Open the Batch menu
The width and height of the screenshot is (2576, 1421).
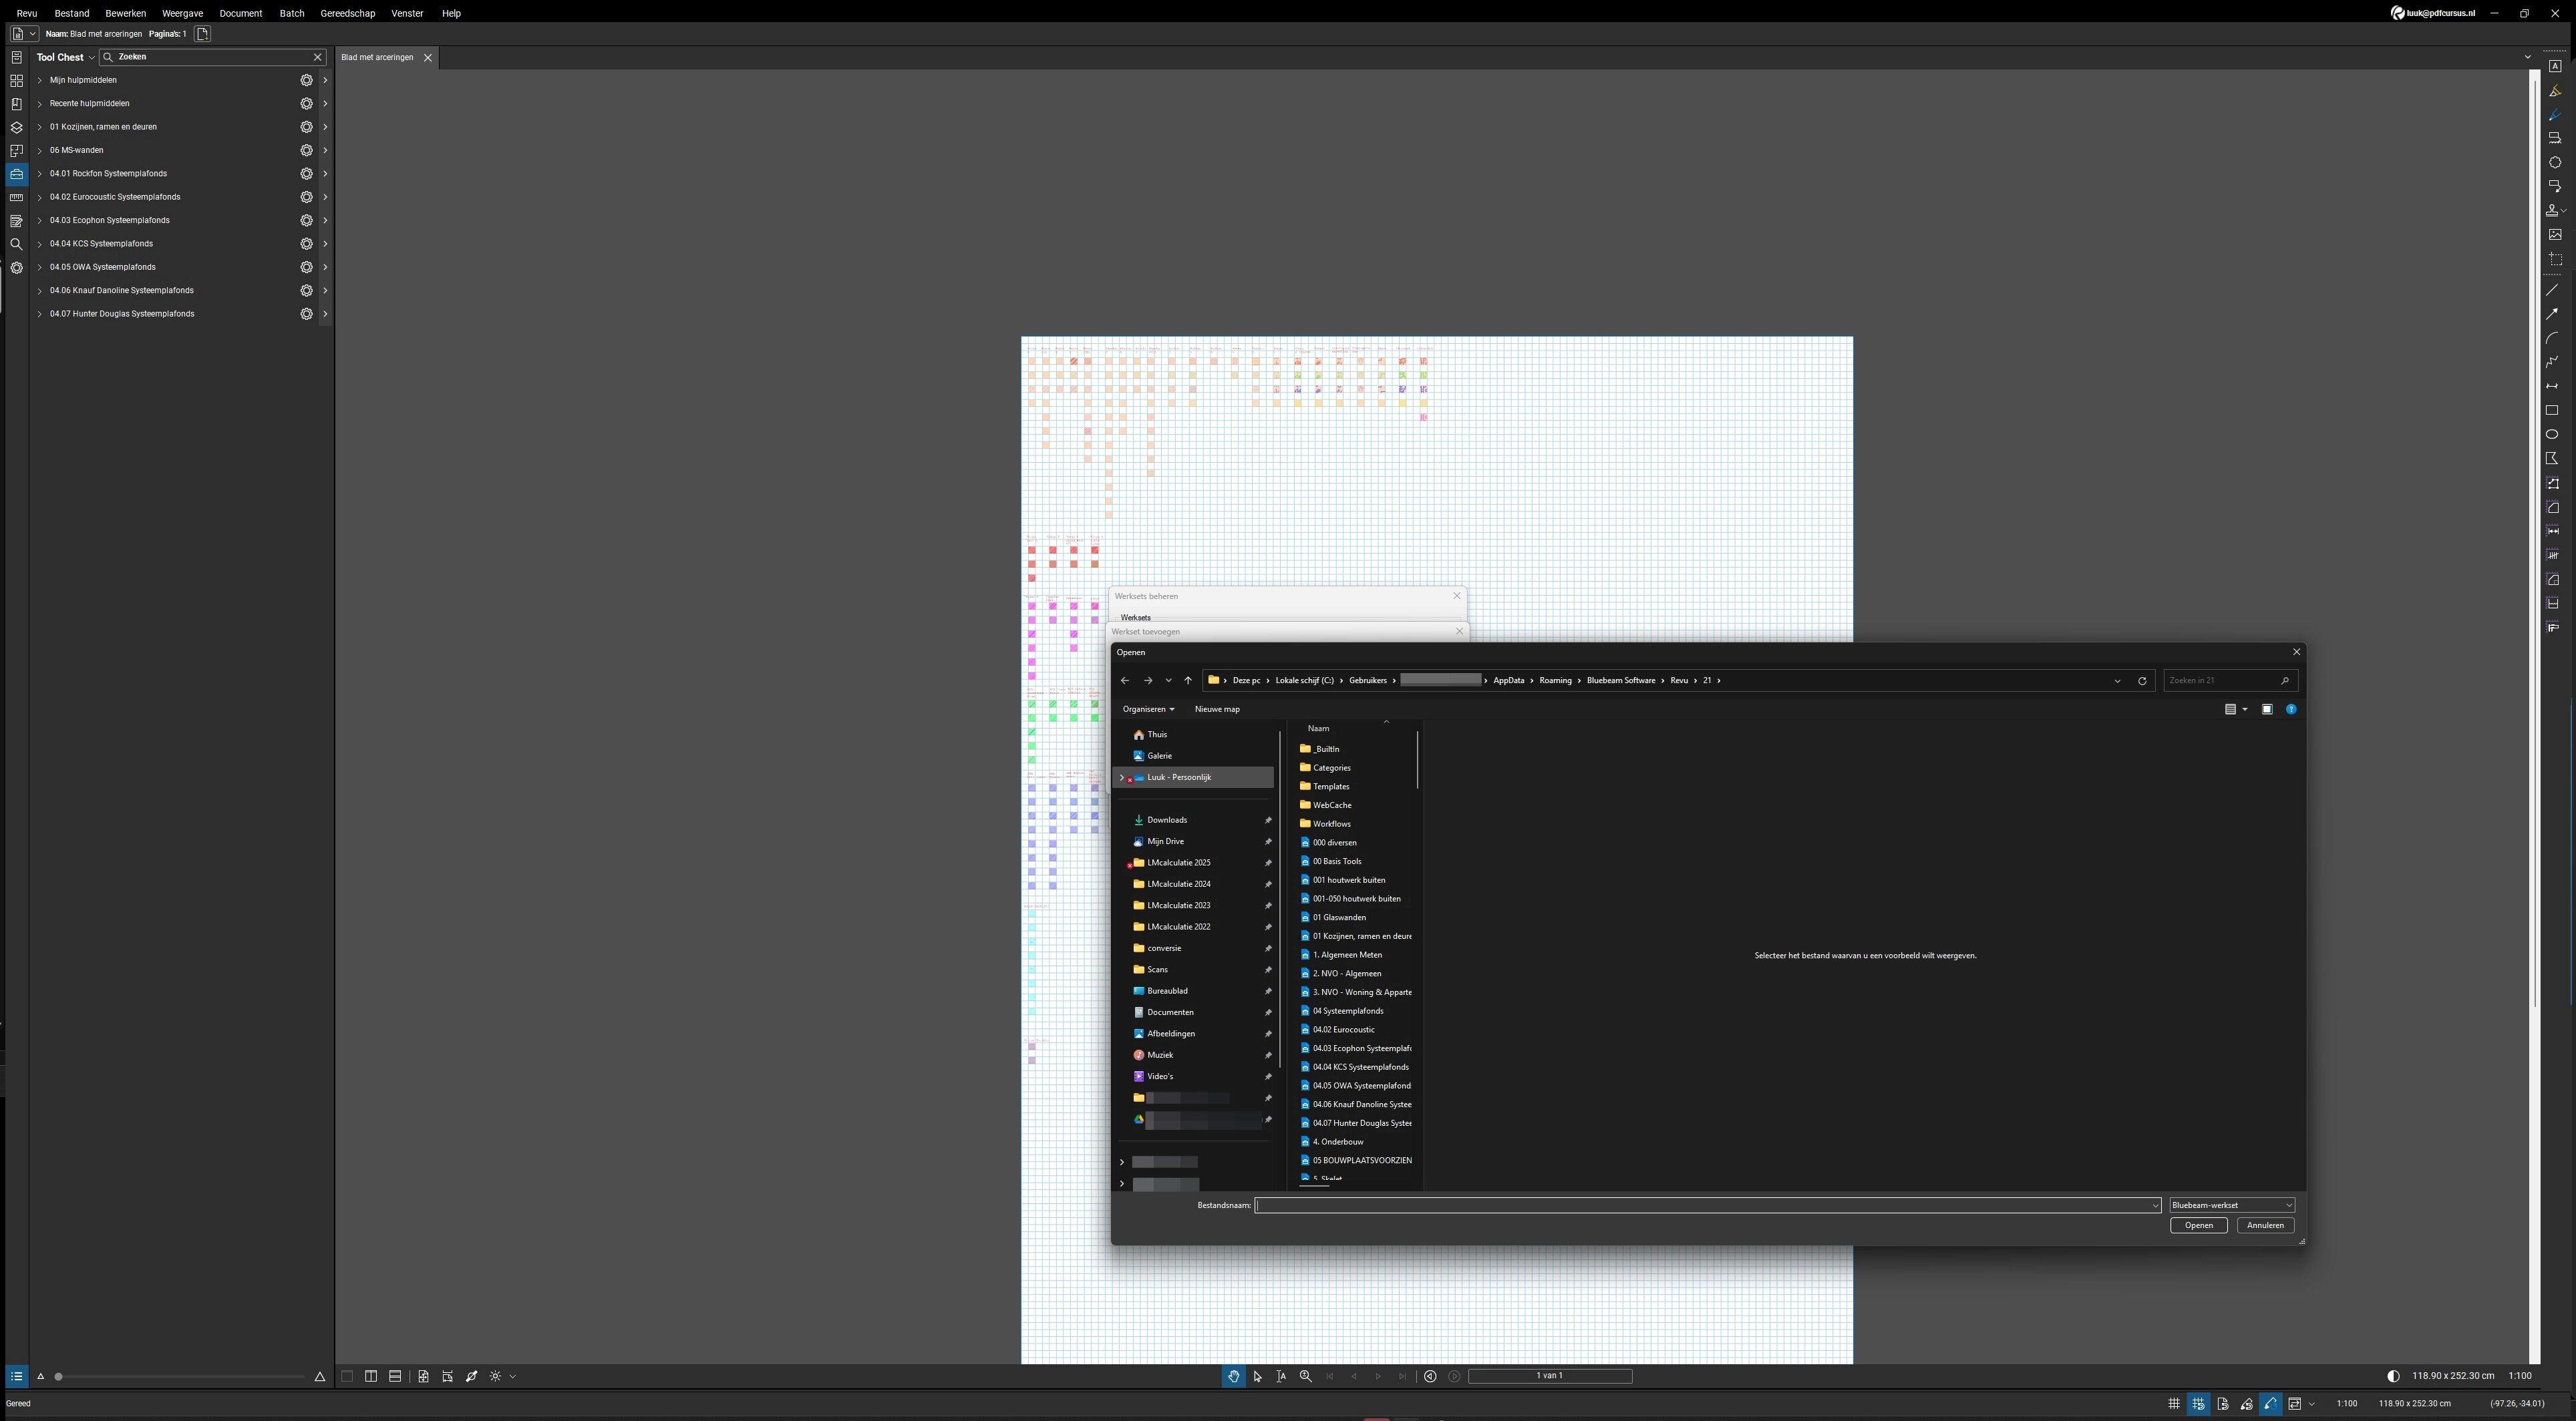291,14
